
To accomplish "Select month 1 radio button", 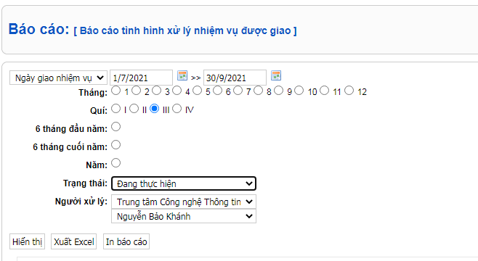I will [x=116, y=91].
